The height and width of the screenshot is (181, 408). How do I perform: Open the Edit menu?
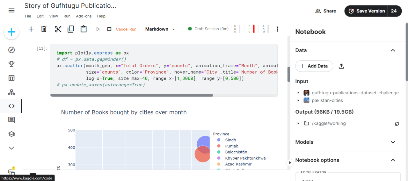(40, 16)
